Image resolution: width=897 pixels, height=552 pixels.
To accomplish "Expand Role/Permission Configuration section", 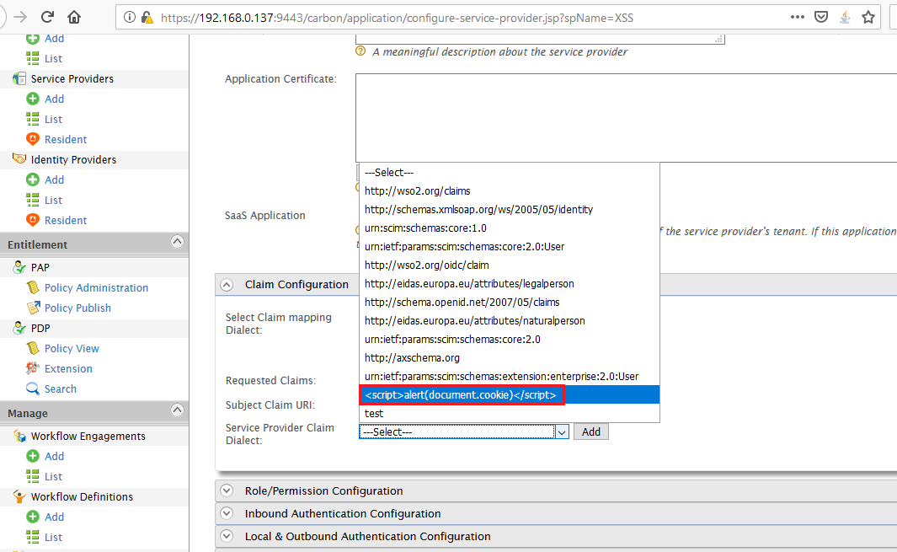I will click(226, 490).
